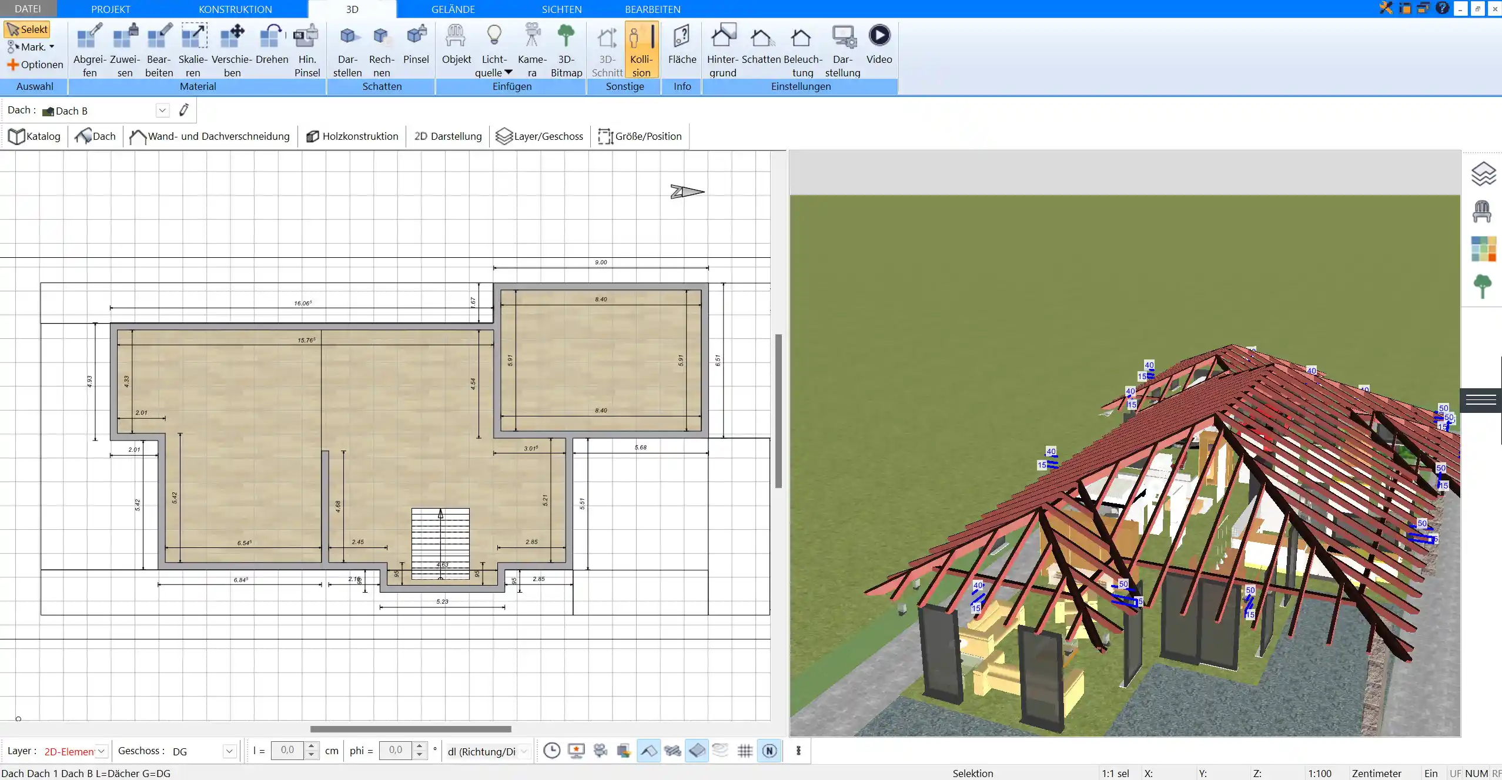Toggle roof visibility in bottom toolbar
The height and width of the screenshot is (780, 1502).
click(648, 750)
